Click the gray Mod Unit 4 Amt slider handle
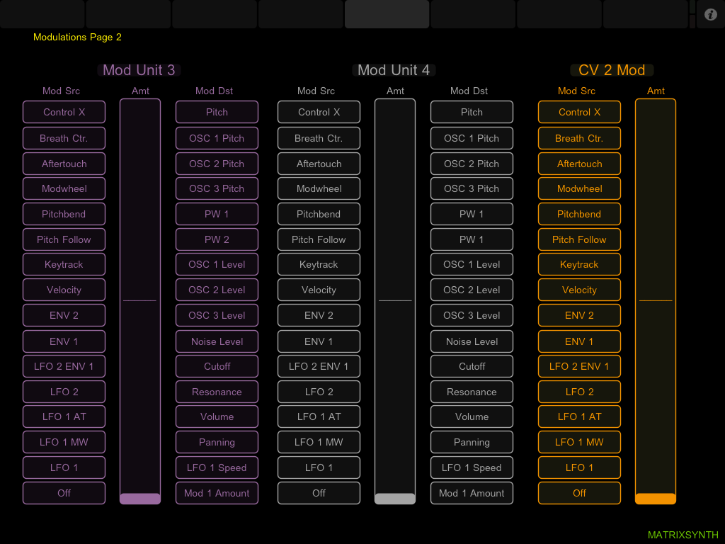This screenshot has height=544, width=725. point(395,499)
